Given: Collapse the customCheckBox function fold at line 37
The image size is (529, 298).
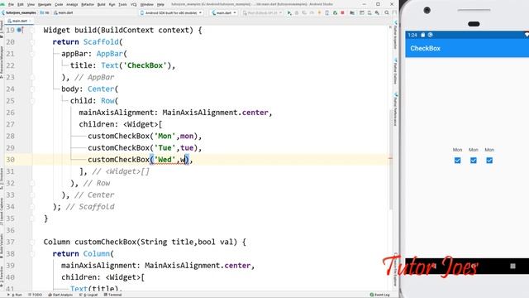Looking at the screenshot, I should coord(32,242).
